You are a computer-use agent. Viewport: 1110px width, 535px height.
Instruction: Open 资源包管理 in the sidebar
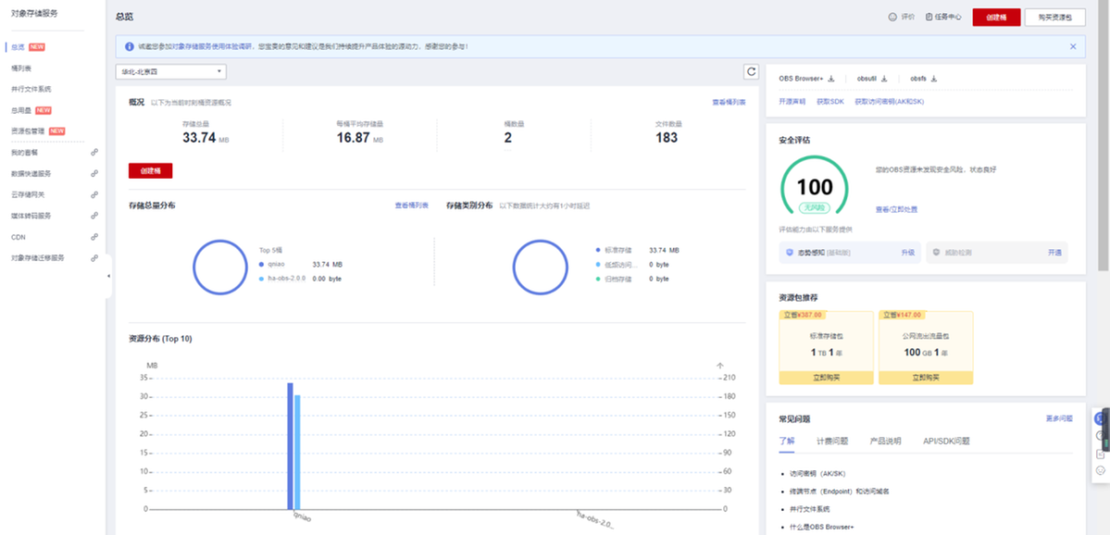coord(29,131)
